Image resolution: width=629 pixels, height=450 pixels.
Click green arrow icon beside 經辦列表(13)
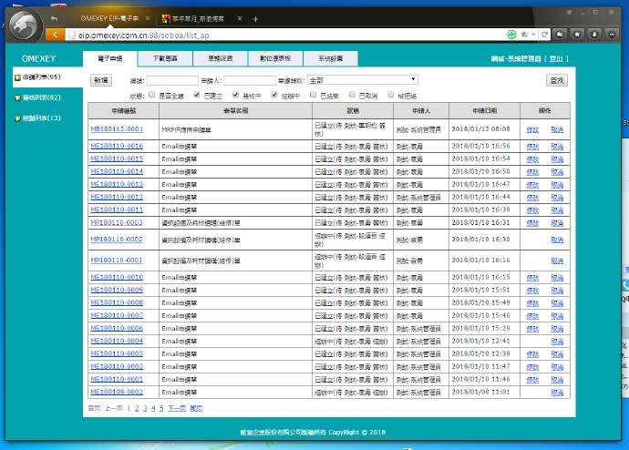click(17, 118)
